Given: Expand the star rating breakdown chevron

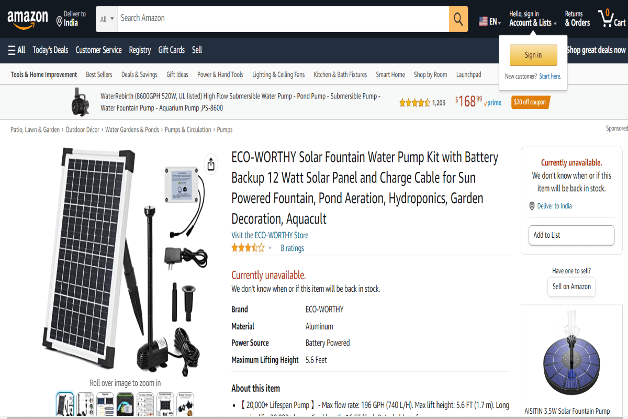Looking at the screenshot, I should click(270, 248).
